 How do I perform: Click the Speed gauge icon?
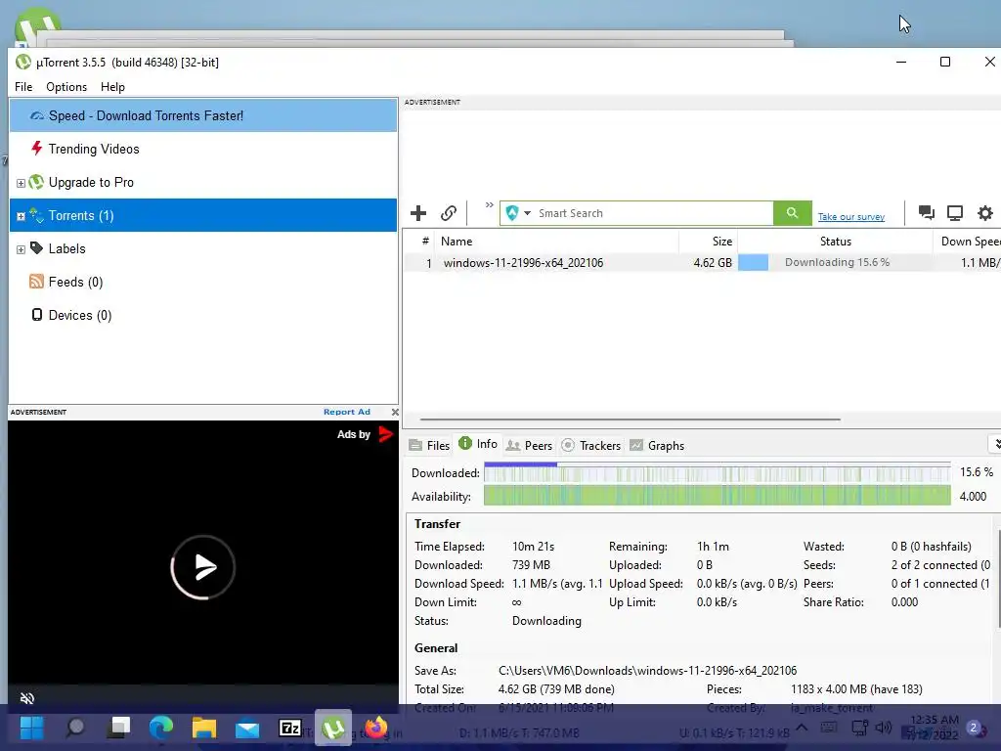point(37,115)
